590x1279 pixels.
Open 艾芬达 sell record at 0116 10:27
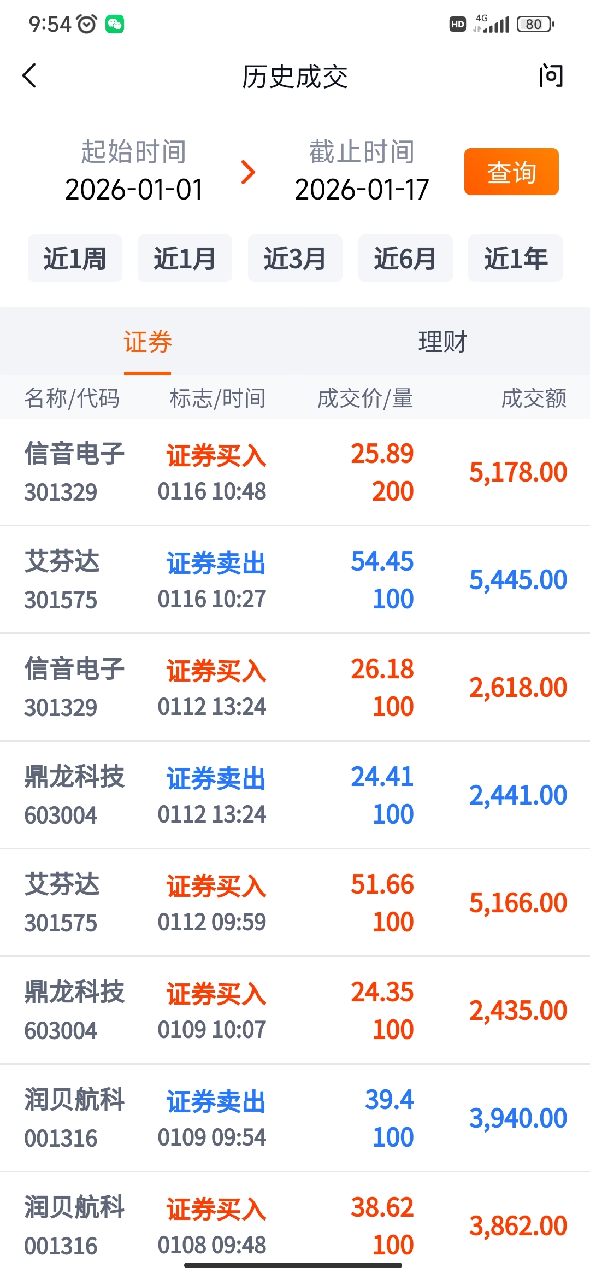point(295,580)
